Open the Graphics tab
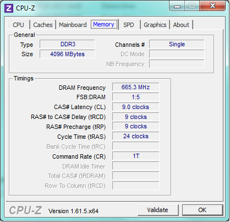Image resolution: width=230 pixels, height=222 pixels. [155, 25]
